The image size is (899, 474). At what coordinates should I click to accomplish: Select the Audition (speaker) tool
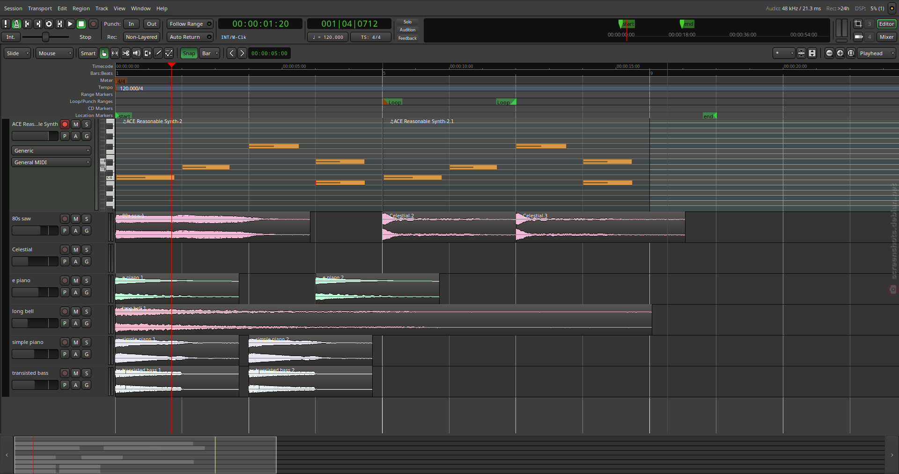136,53
